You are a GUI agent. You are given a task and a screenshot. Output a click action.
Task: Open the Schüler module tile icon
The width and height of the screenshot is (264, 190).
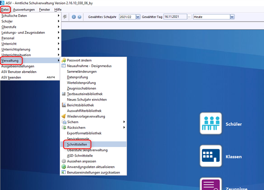[x=211, y=123]
